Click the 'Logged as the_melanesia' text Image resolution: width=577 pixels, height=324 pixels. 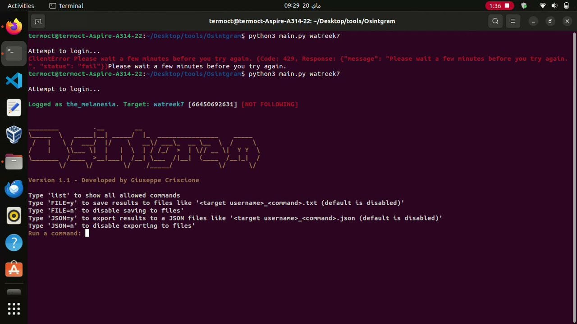click(73, 104)
